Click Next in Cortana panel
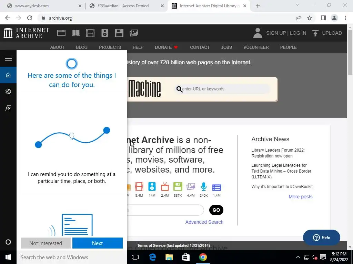This screenshot has width=353, height=264. (98, 243)
